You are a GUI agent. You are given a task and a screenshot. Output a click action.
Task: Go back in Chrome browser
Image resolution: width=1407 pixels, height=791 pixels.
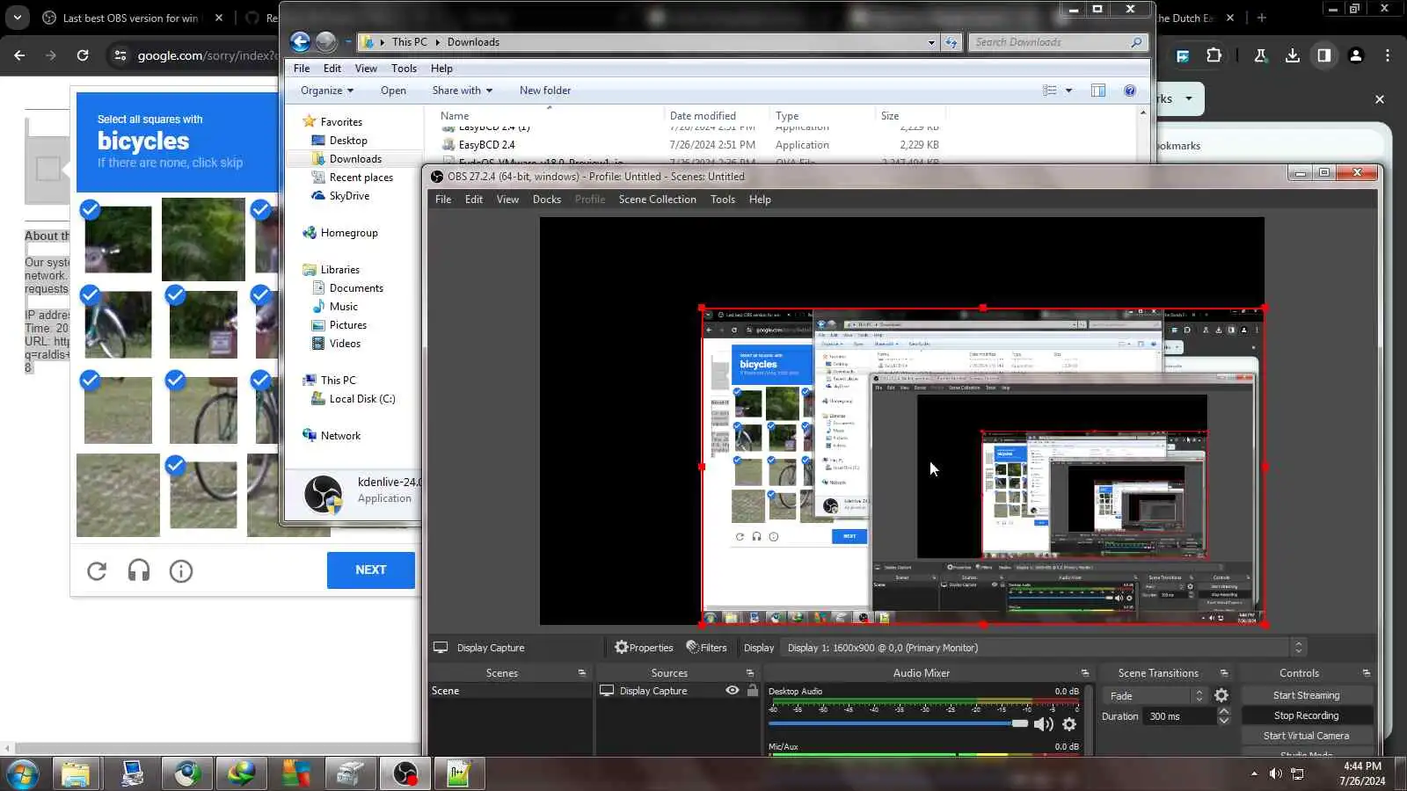point(19,55)
